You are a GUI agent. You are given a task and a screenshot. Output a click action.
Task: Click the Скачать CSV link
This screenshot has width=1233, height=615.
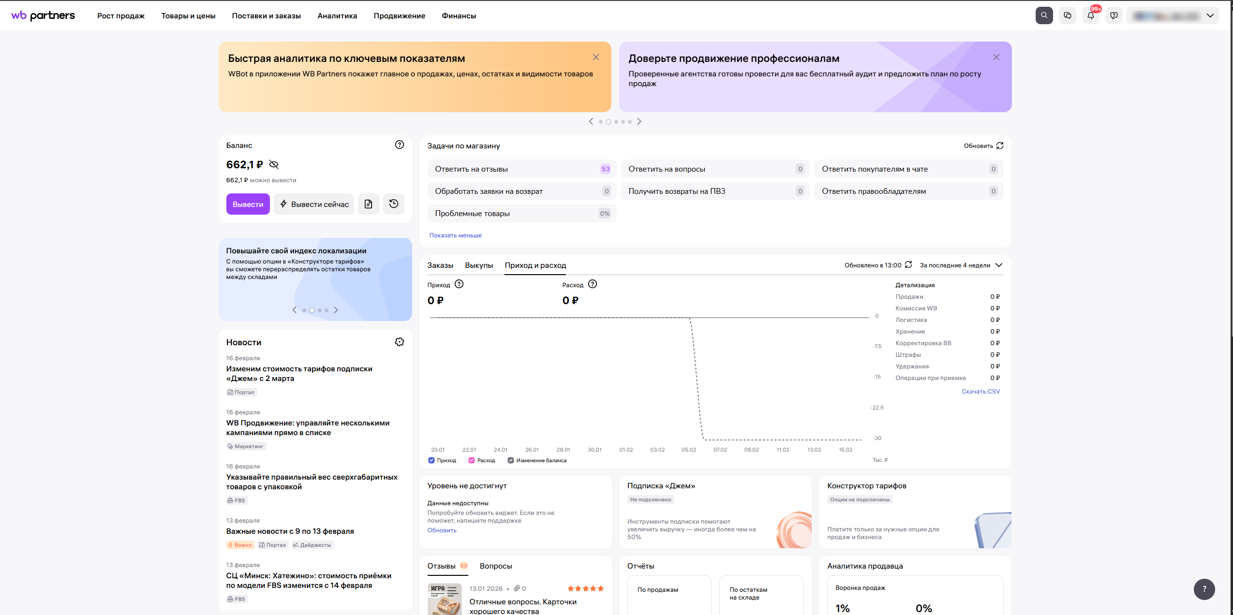tap(980, 391)
